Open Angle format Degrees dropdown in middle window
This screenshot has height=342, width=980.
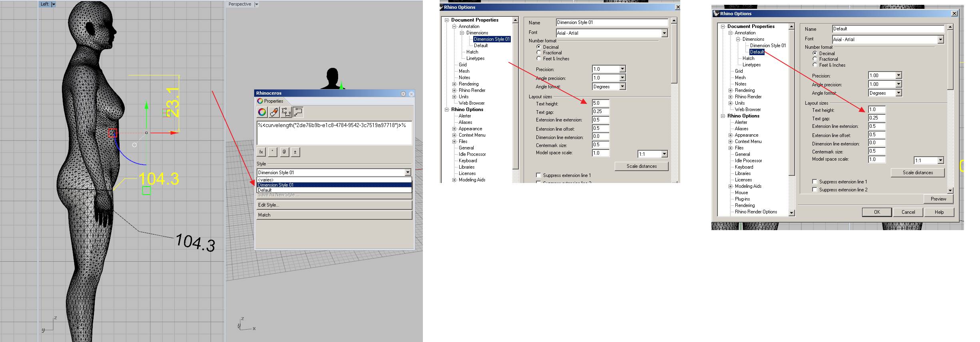pyautogui.click(x=622, y=87)
